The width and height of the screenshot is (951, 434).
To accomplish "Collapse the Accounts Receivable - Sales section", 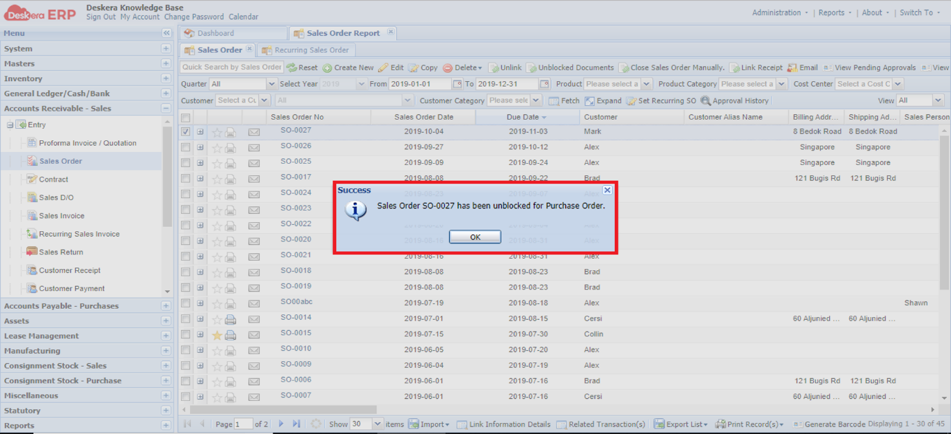I will point(165,108).
